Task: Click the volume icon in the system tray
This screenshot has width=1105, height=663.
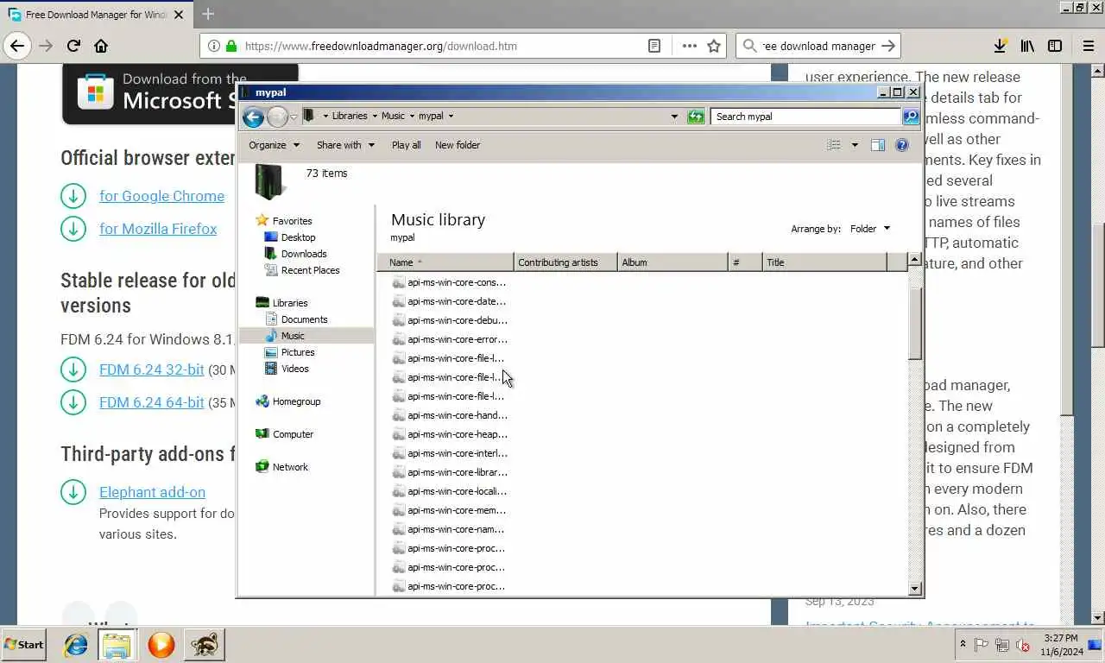Action: [1023, 645]
